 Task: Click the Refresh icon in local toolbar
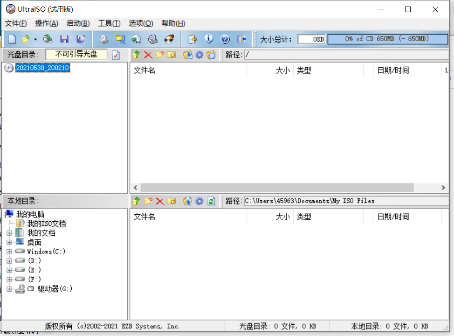pos(211,201)
